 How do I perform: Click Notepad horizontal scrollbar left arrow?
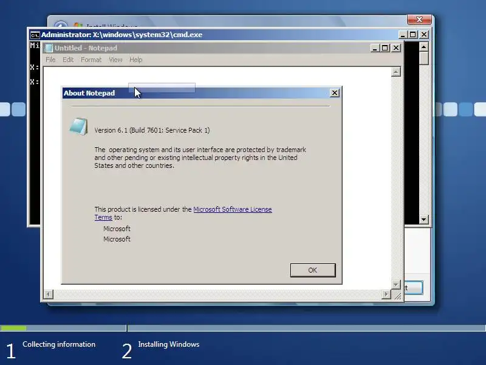click(49, 294)
